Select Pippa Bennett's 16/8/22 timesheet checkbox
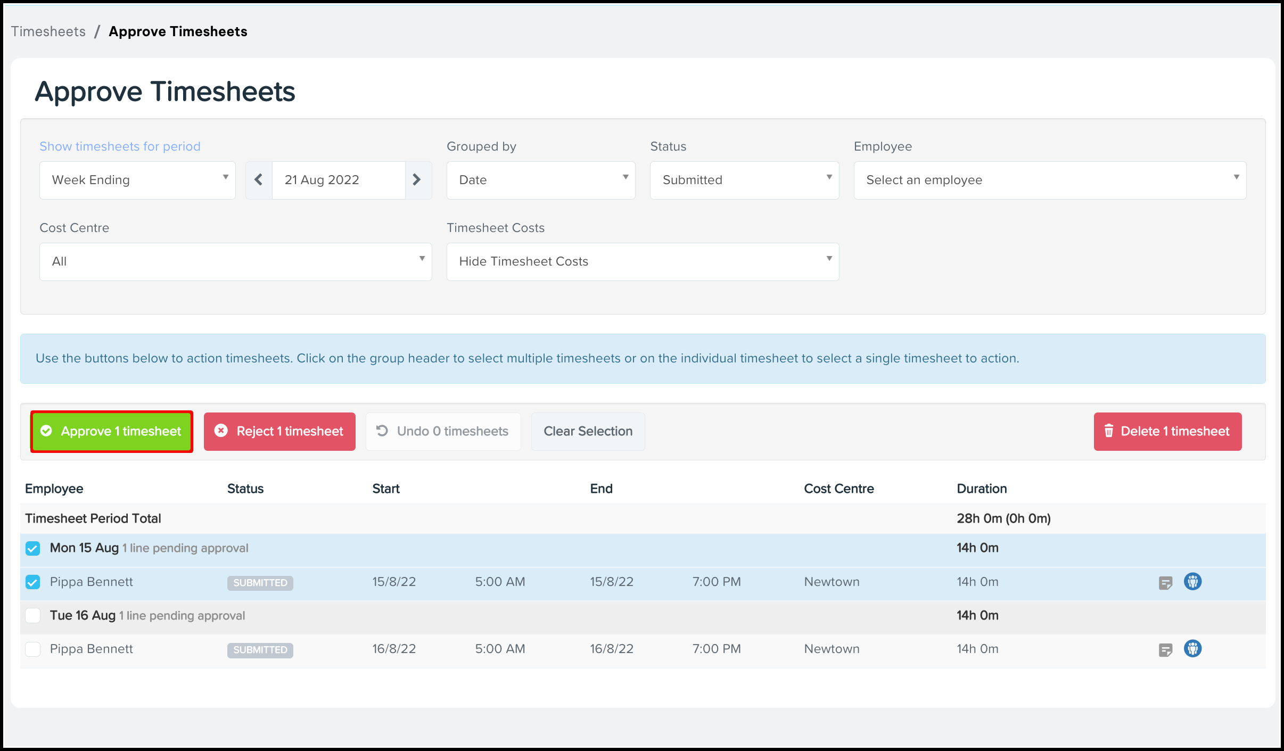The width and height of the screenshot is (1284, 751). (x=33, y=649)
